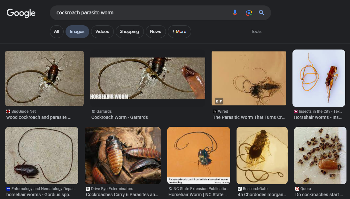Go to the News tab
The width and height of the screenshot is (350, 199).
point(155,32)
